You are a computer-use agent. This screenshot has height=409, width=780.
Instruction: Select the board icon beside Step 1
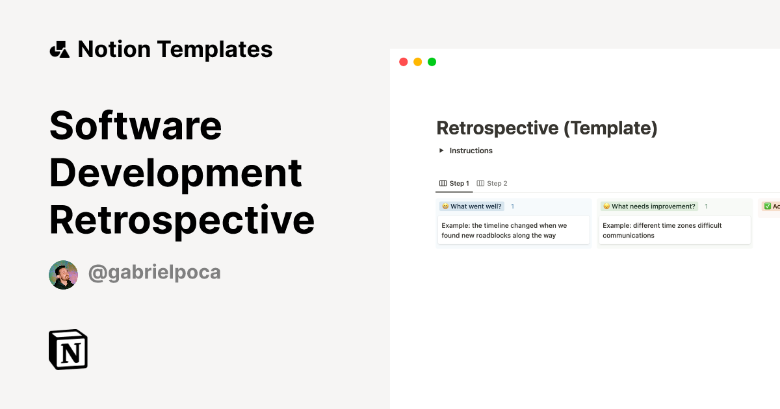(x=443, y=183)
